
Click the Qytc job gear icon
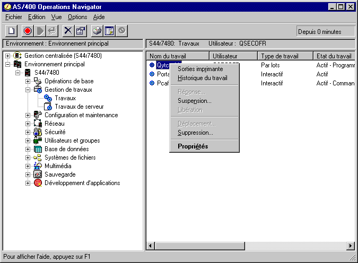coord(152,65)
